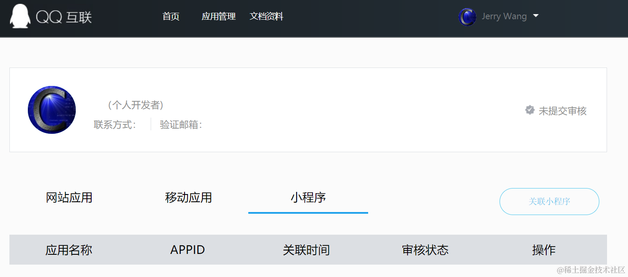This screenshot has height=277, width=628.
Task: Switch to the 移动应用 tab
Action: pos(188,197)
